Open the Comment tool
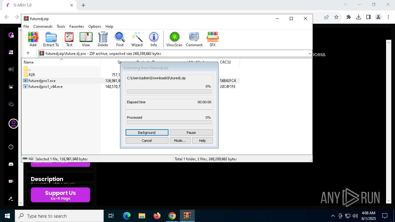The width and height of the screenshot is (395, 222). coord(194,39)
